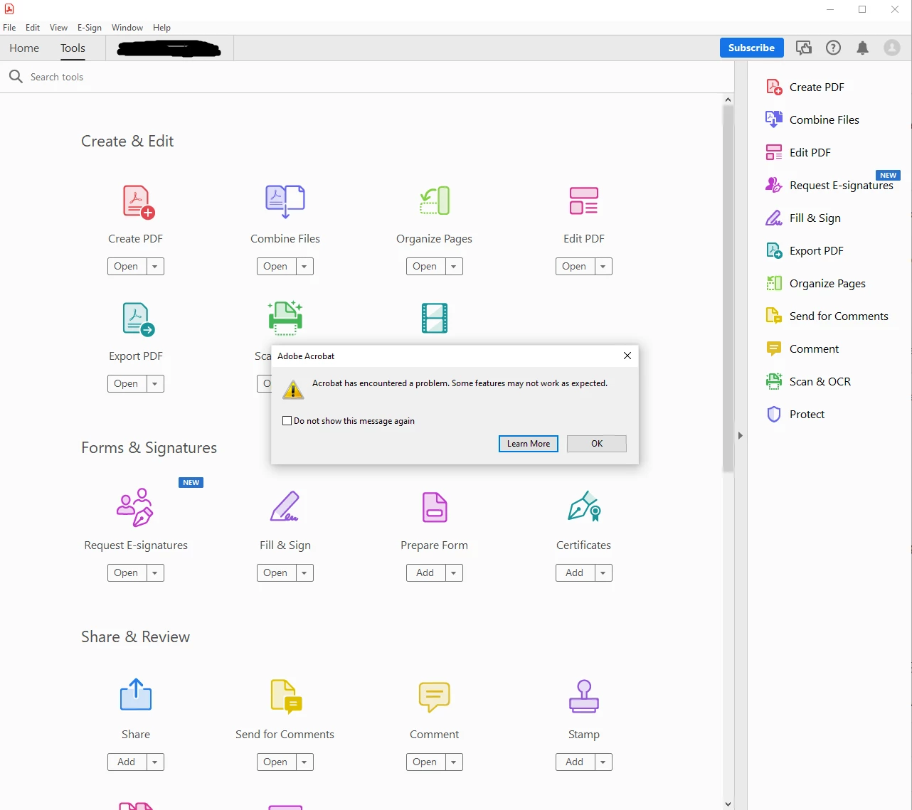The height and width of the screenshot is (810, 912).
Task: Click the Organize Pages tool icon in main panel
Action: (x=435, y=201)
